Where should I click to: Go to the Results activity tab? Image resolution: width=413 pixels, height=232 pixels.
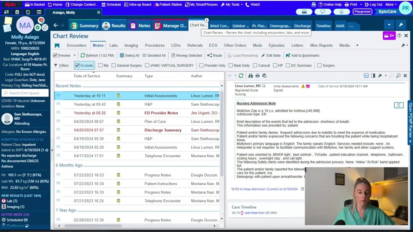[114, 26]
